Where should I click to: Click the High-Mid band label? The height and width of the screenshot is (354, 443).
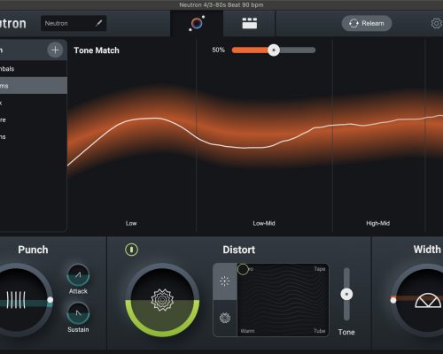coord(377,223)
